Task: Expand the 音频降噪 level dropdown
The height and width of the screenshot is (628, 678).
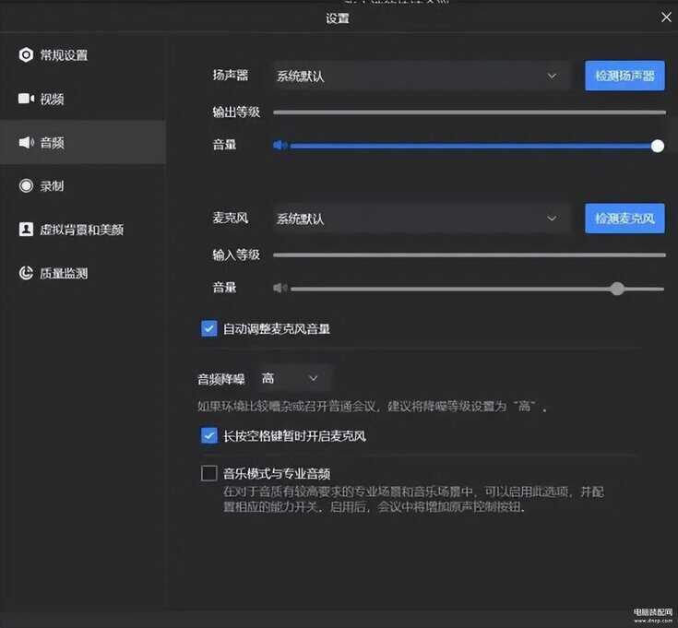Action: point(291,378)
